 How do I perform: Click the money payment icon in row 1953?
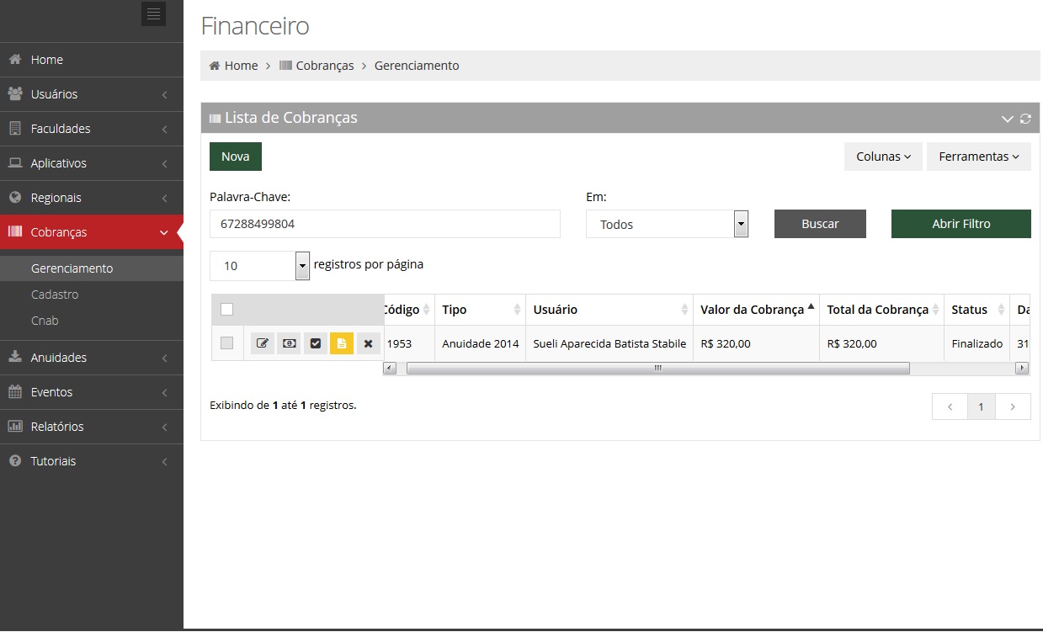[289, 343]
